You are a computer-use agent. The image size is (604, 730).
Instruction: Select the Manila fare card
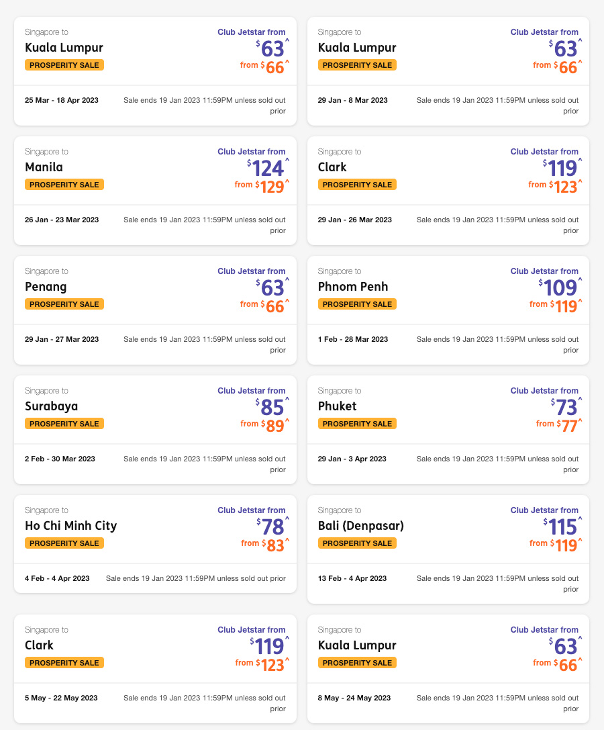click(x=154, y=188)
